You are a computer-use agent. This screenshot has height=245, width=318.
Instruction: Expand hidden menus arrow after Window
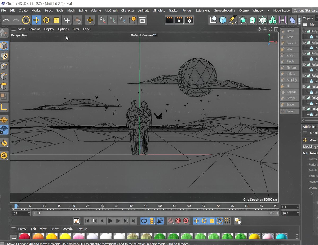268,11
